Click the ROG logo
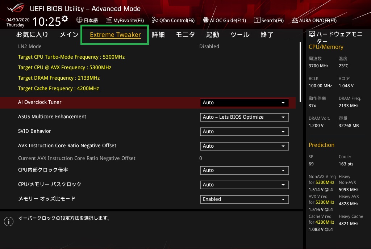This screenshot has width=371, height=249. coord(16,8)
